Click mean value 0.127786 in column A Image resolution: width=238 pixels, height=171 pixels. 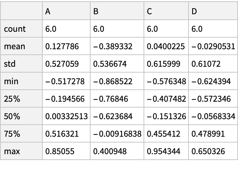pos(62,47)
